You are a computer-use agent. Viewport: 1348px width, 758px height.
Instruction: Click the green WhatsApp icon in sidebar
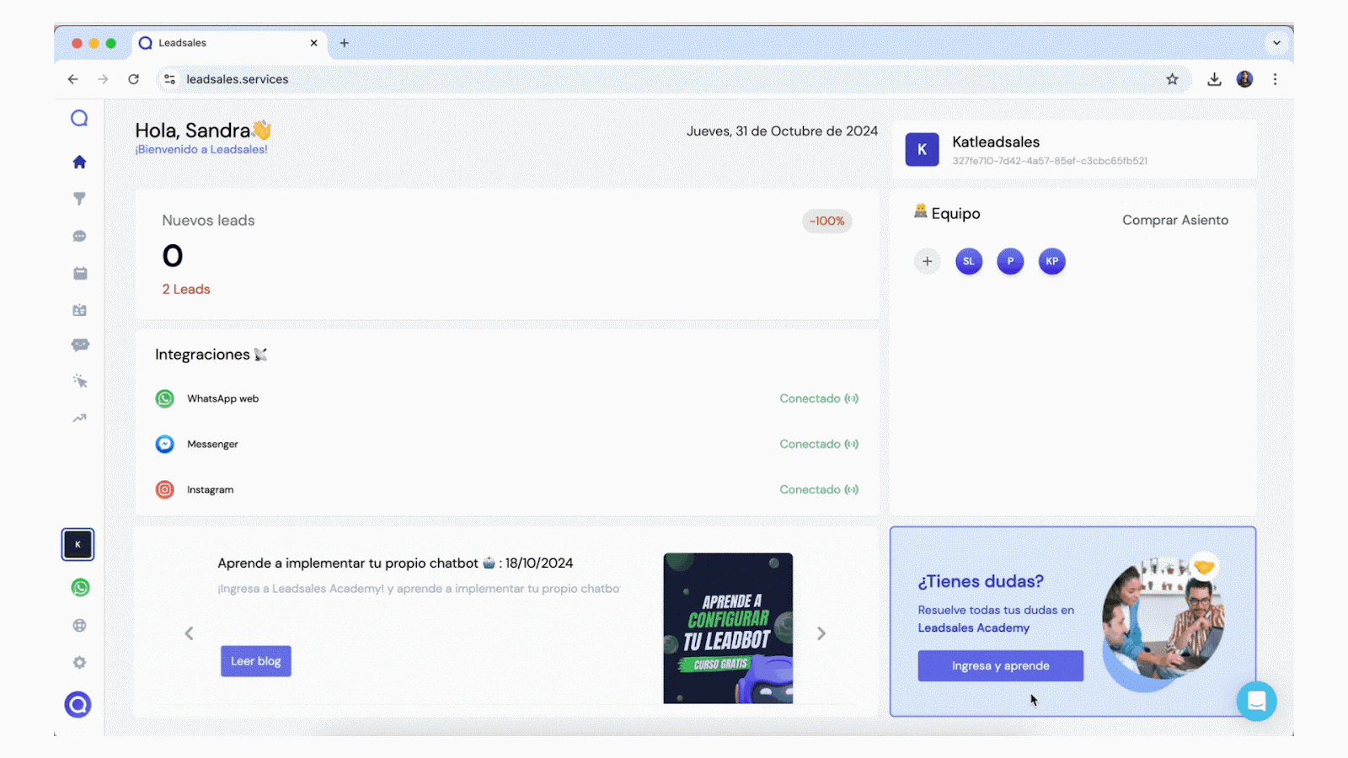pos(80,588)
